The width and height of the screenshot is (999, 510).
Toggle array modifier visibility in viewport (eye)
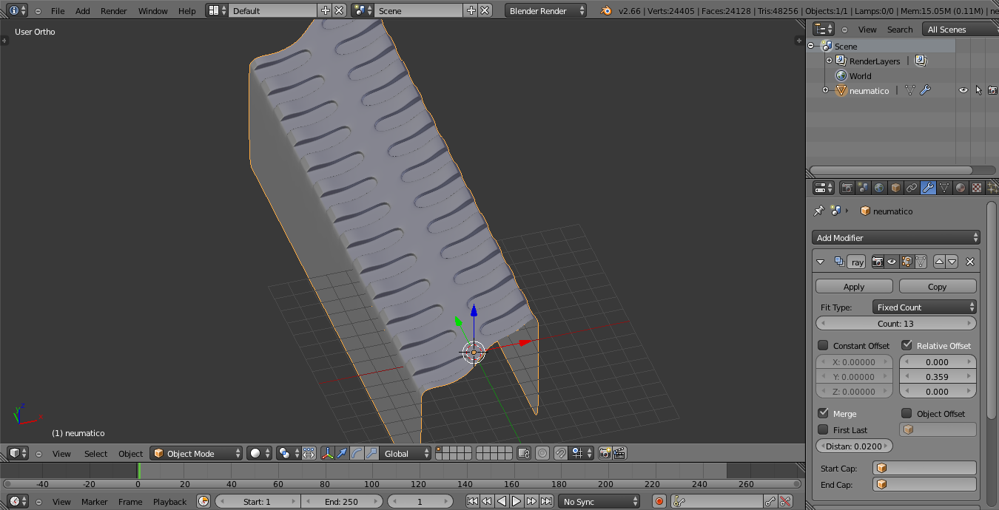[x=892, y=262]
